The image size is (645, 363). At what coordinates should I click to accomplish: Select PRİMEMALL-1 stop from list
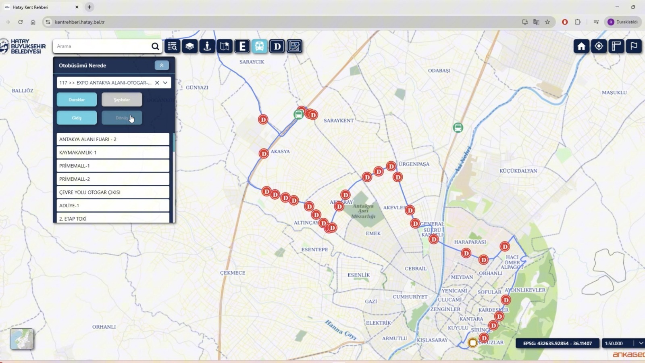click(113, 166)
